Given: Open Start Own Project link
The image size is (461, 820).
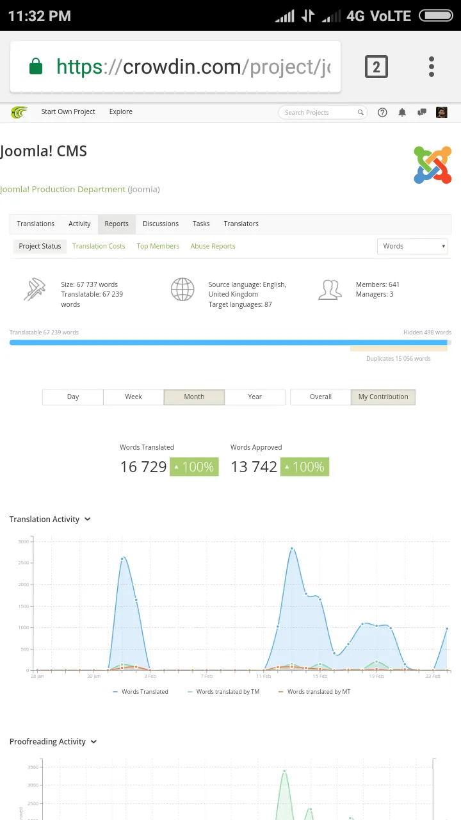Looking at the screenshot, I should pyautogui.click(x=68, y=111).
